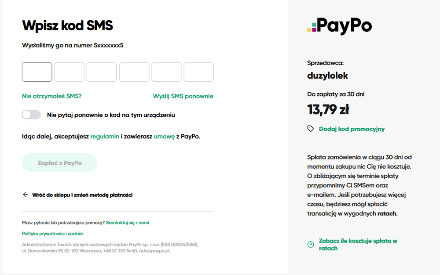Toggle don't ask for code again switch
This screenshot has height=275, width=440.
[31, 115]
